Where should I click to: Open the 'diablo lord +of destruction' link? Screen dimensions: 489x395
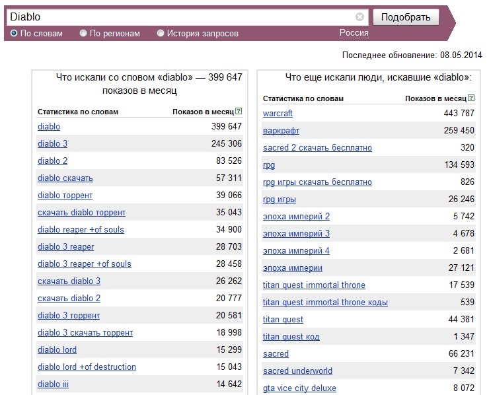[87, 367]
